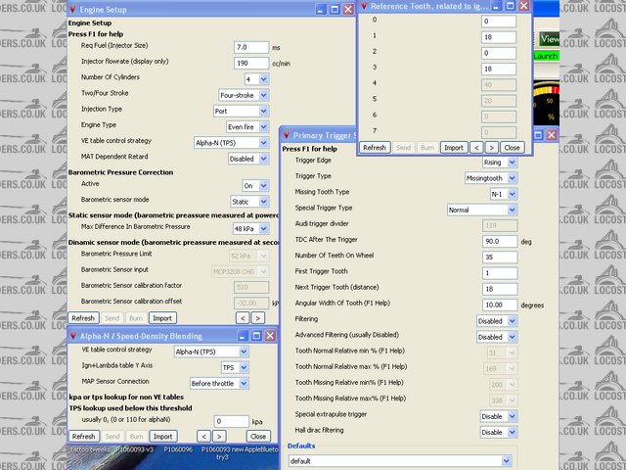Close the Alpha-N Blending dialog via Close button

(x=258, y=436)
